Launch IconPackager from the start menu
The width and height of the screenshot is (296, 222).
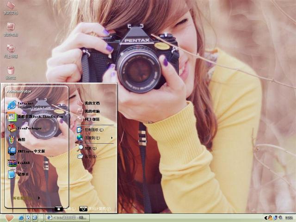25,128
